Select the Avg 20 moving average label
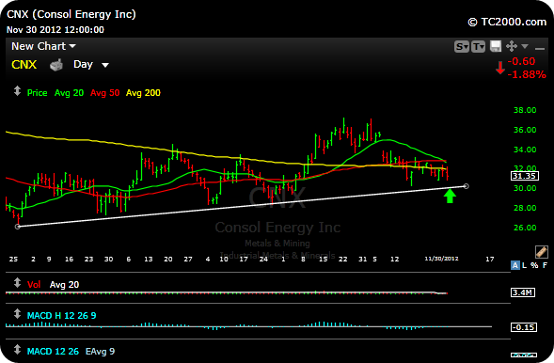554x363 pixels. [x=69, y=93]
